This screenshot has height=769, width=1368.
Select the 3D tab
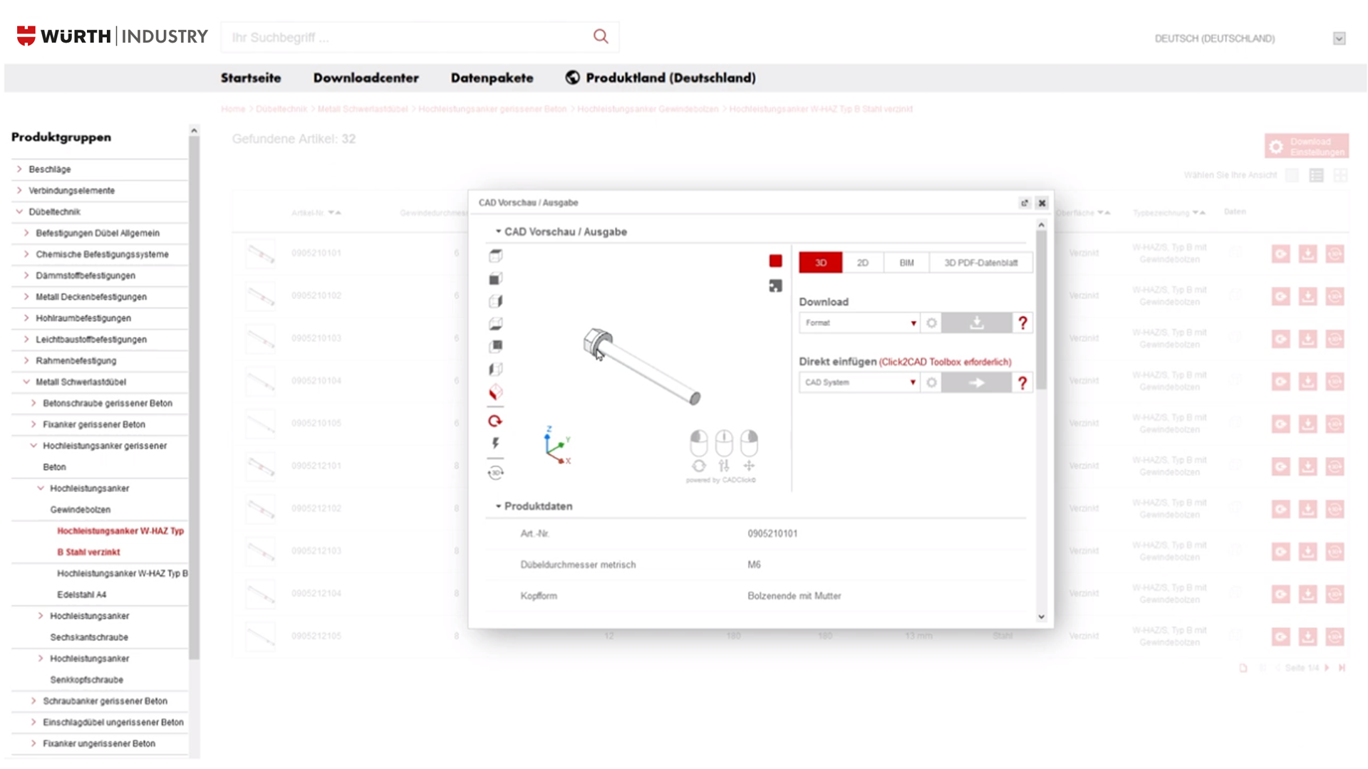tap(821, 263)
